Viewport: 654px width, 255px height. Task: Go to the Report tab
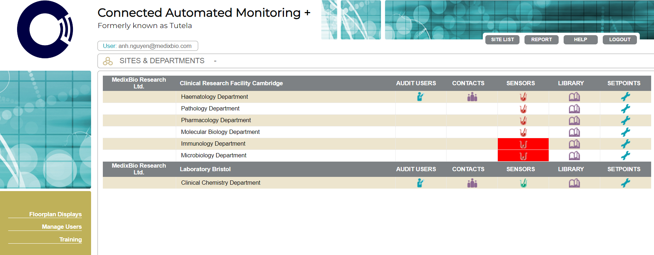point(541,39)
